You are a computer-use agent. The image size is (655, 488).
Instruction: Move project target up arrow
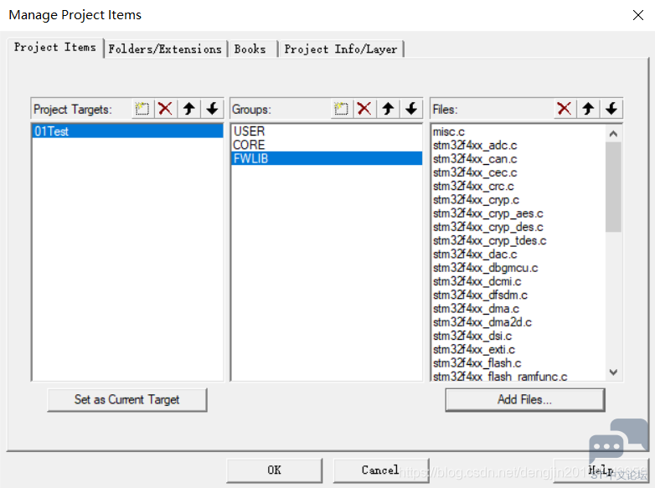pos(188,109)
